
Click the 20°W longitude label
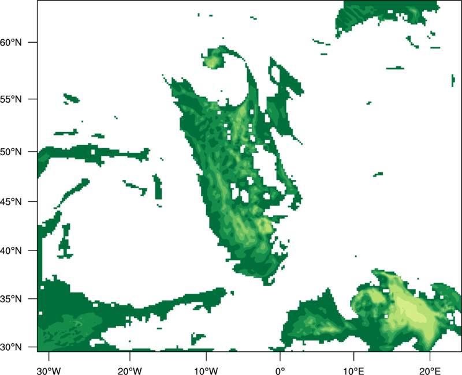[x=129, y=371]
